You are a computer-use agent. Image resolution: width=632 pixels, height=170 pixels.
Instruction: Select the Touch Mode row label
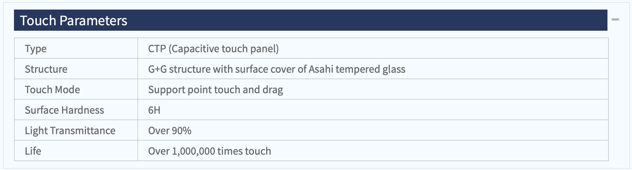point(52,89)
